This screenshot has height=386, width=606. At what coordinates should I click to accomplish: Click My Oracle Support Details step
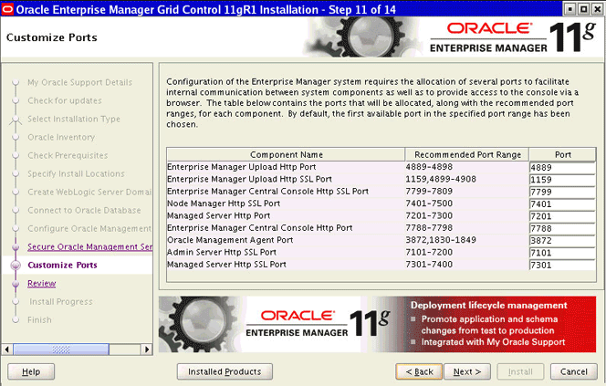point(79,82)
